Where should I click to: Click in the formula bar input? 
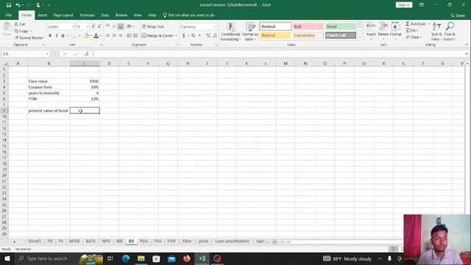280,54
